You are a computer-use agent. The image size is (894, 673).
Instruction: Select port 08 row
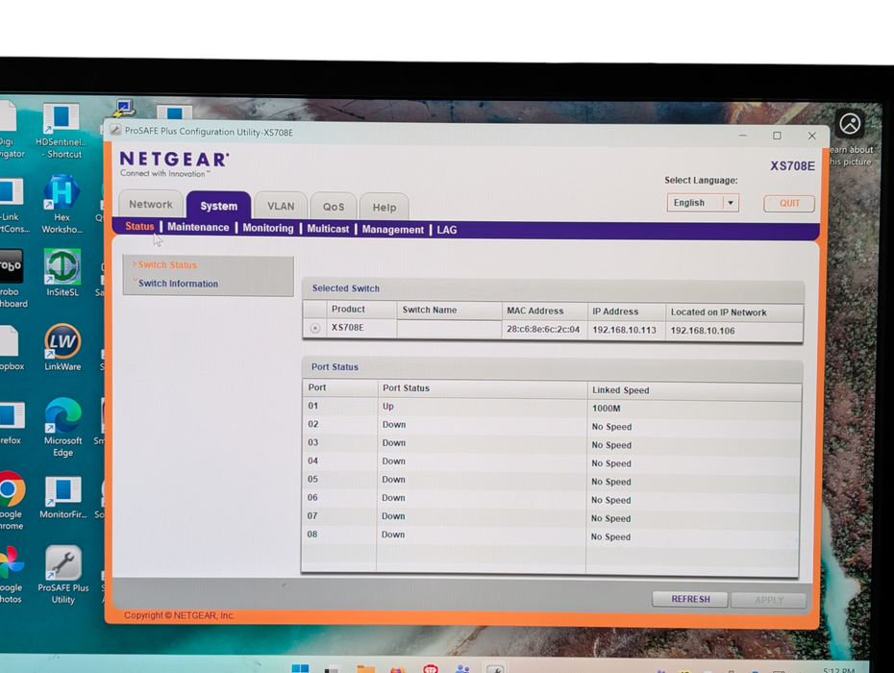550,536
